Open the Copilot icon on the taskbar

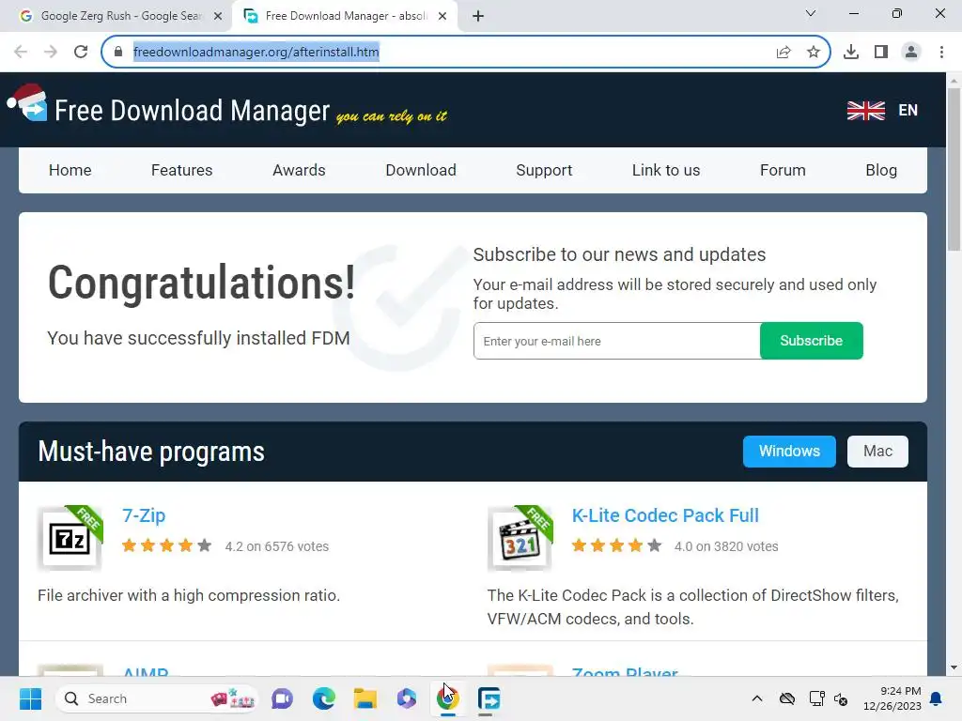click(x=406, y=698)
